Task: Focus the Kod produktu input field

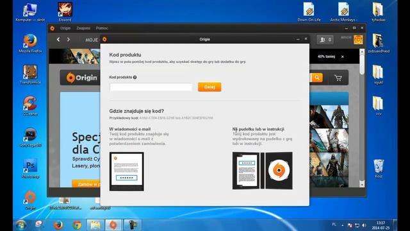Action: click(151, 87)
